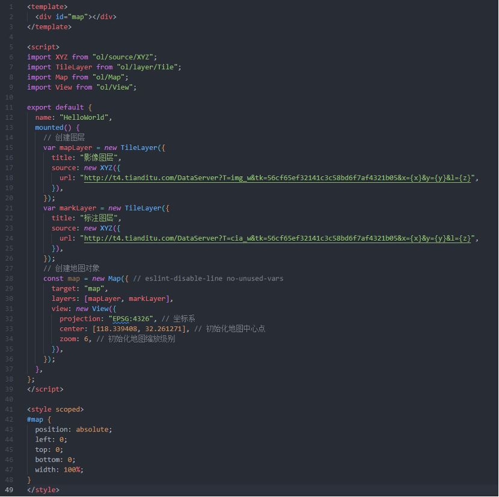Click the comment "初始化地图缩放级别"
The height and width of the screenshot is (497, 499).
(x=141, y=339)
